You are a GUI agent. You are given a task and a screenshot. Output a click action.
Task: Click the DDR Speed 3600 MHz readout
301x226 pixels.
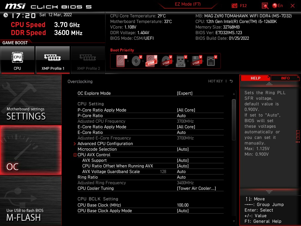(47, 33)
